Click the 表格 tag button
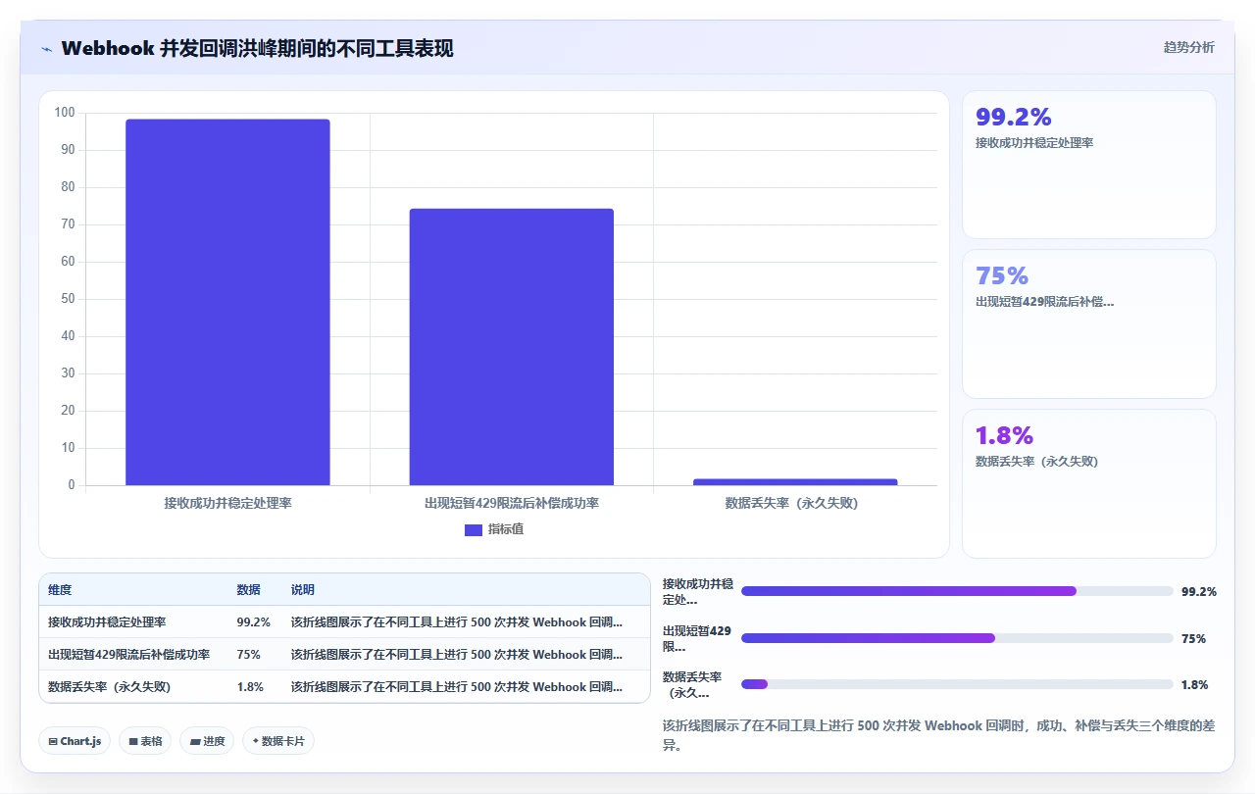The image size is (1255, 794). tap(145, 741)
